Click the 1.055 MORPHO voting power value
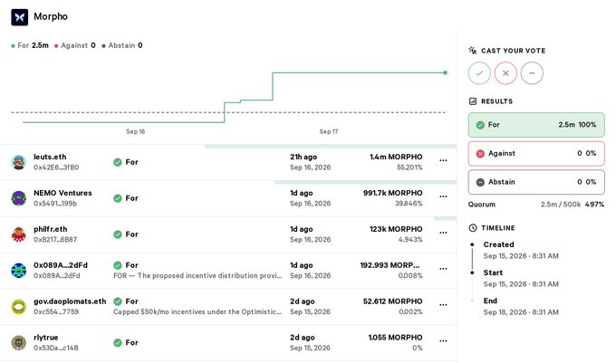This screenshot has height=363, width=616. pyautogui.click(x=395, y=338)
